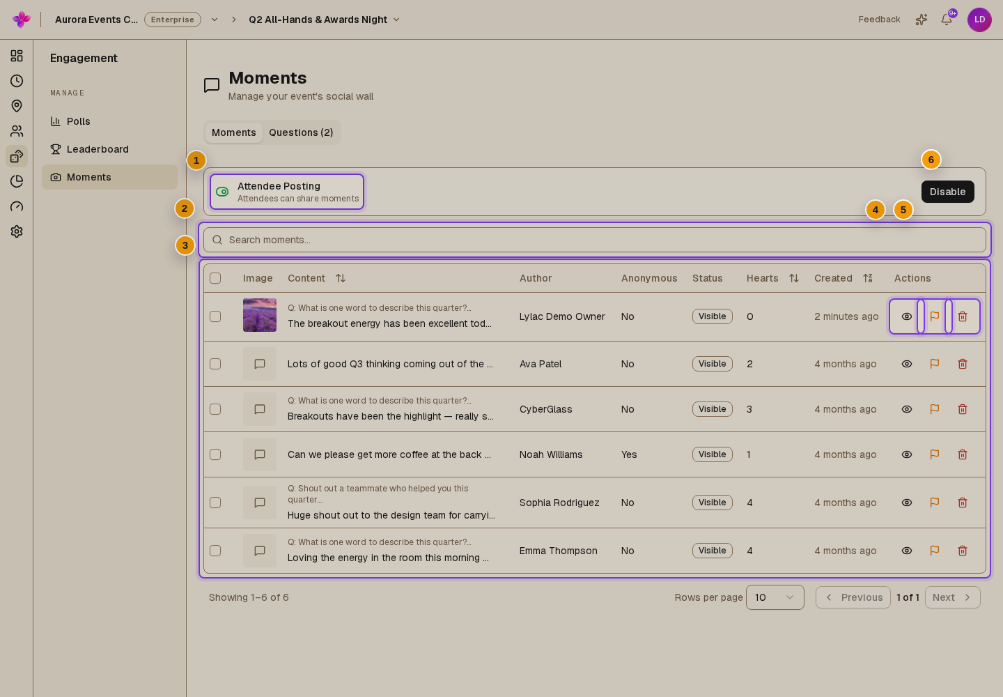1003x697 pixels.
Task: Delete the Lylac Demo Owner moment
Action: point(963,316)
